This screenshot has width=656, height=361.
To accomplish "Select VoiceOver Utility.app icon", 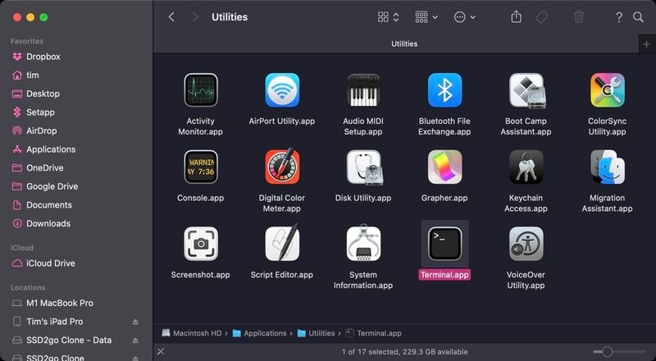I will pyautogui.click(x=526, y=244).
